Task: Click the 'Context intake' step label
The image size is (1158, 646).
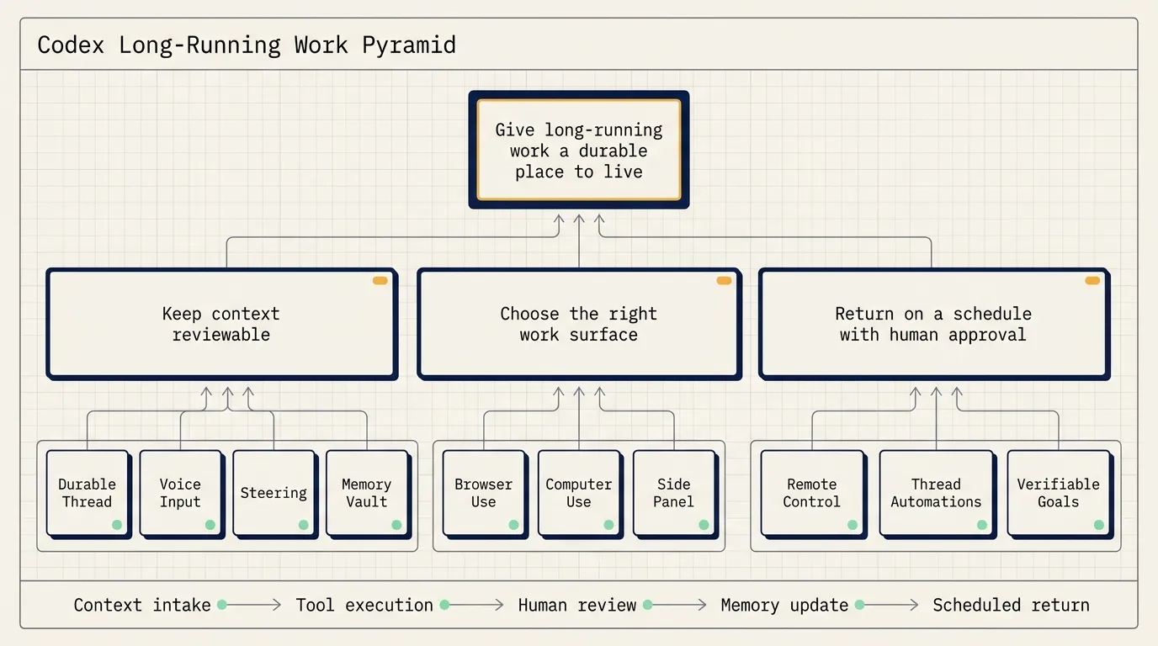Action: (x=142, y=605)
